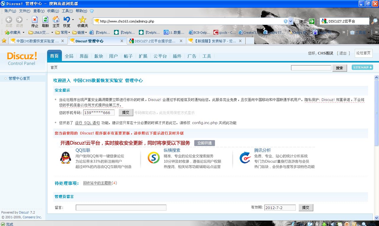379x226 pixels.
Task: Toggle 兼容 compatibility mode icon
Action: [301, 21]
